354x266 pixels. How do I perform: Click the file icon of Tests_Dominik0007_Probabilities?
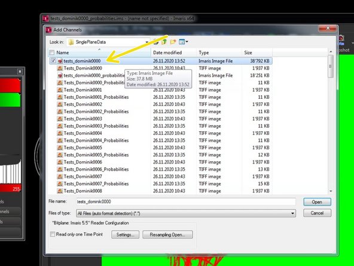(x=60, y=184)
